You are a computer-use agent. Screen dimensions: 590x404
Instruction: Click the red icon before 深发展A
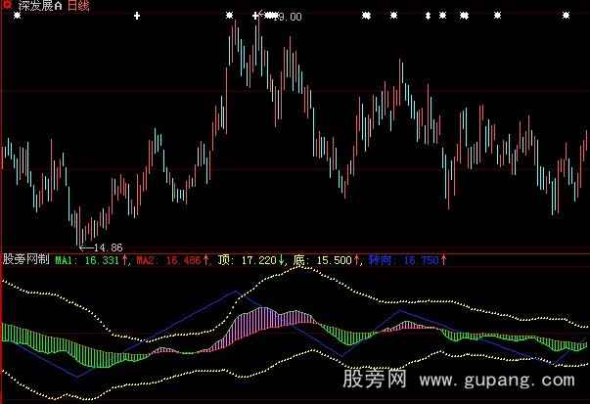point(7,6)
